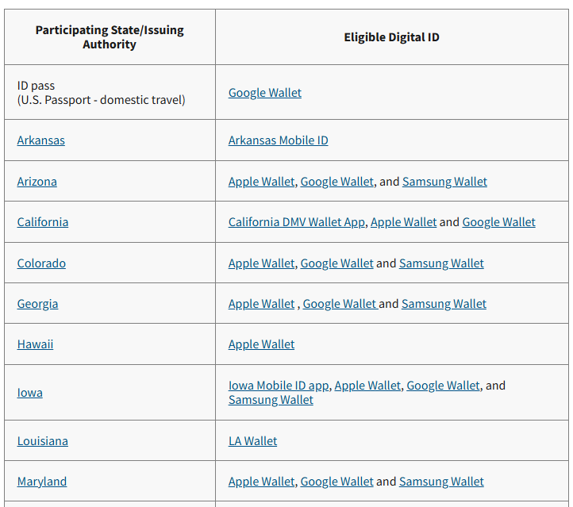
Task: Click the Iowa Mobile ID app link
Action: [x=278, y=386]
